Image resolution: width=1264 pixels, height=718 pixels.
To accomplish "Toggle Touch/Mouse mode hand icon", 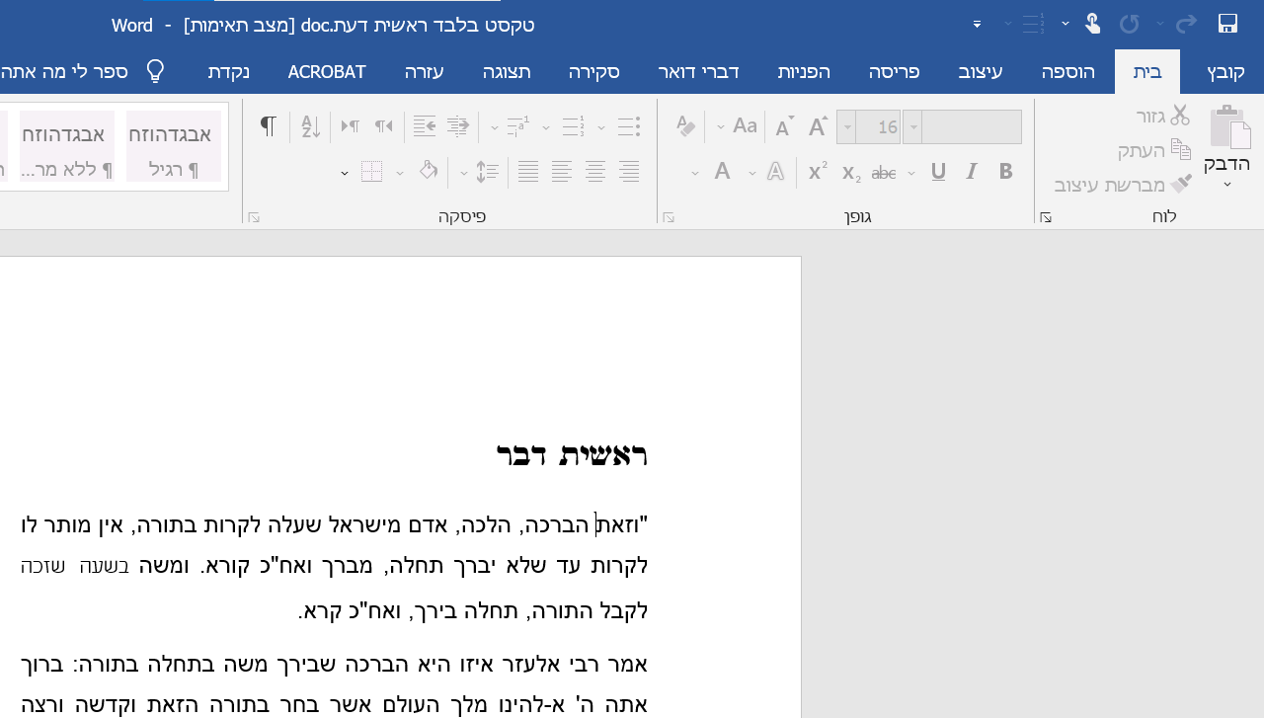I will (1092, 24).
